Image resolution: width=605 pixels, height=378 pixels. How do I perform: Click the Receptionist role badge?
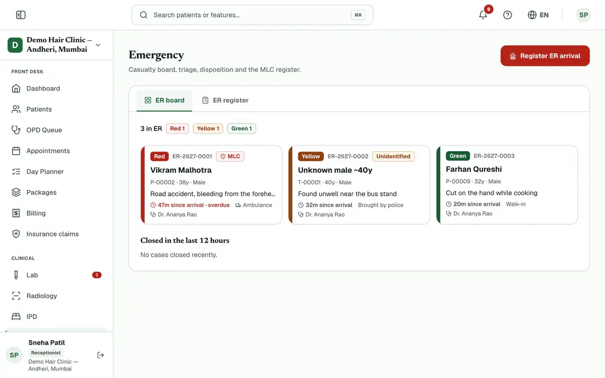click(x=46, y=353)
